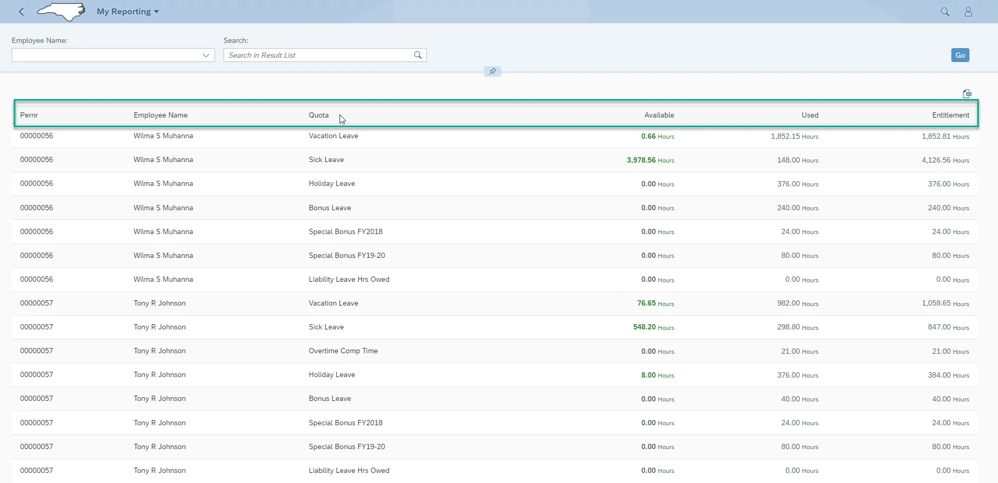Open the user profile icon
This screenshot has height=483, width=998.
click(968, 12)
